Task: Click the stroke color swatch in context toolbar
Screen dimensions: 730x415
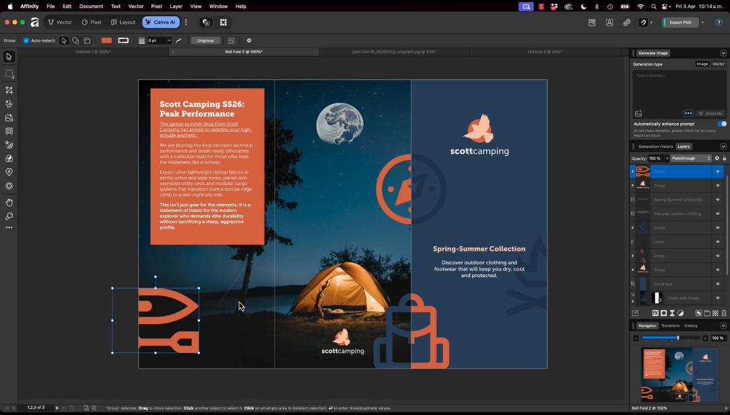Action: coord(123,40)
